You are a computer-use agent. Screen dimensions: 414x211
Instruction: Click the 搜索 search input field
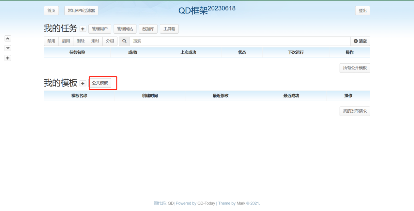[x=240, y=41]
